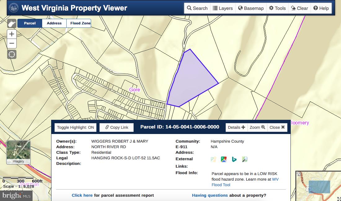Click the blue extent box in overview map
Screen dimensions: 341x201
click(319, 187)
